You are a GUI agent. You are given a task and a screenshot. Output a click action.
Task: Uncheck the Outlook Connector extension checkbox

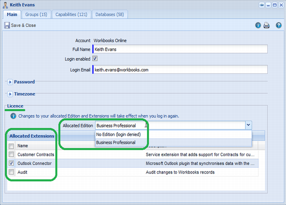(x=11, y=163)
